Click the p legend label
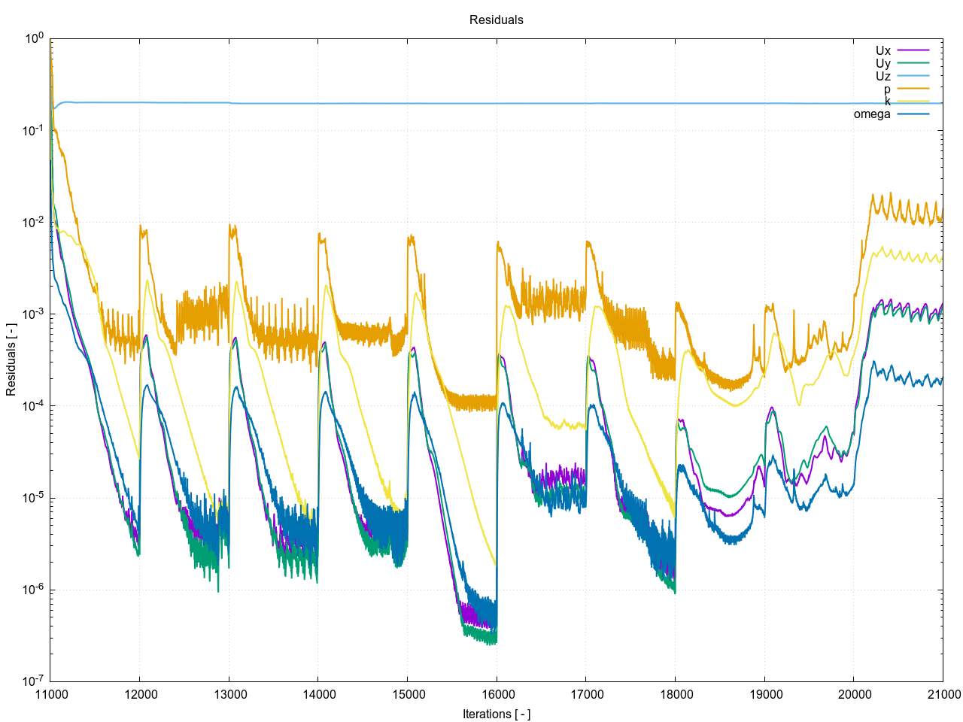Screen dimensions: 963x722 [x=887, y=89]
